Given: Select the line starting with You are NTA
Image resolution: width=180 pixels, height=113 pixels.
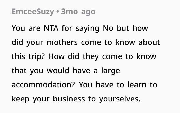Looking at the screenshot, I should tap(80, 29).
